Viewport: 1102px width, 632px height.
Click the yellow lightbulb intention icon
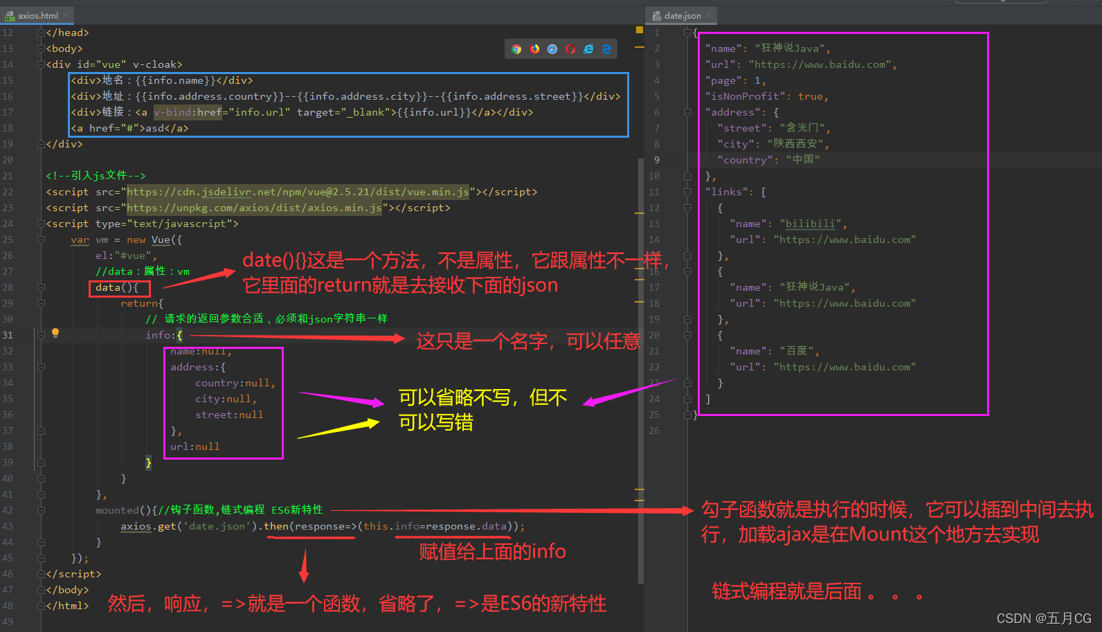(x=55, y=333)
